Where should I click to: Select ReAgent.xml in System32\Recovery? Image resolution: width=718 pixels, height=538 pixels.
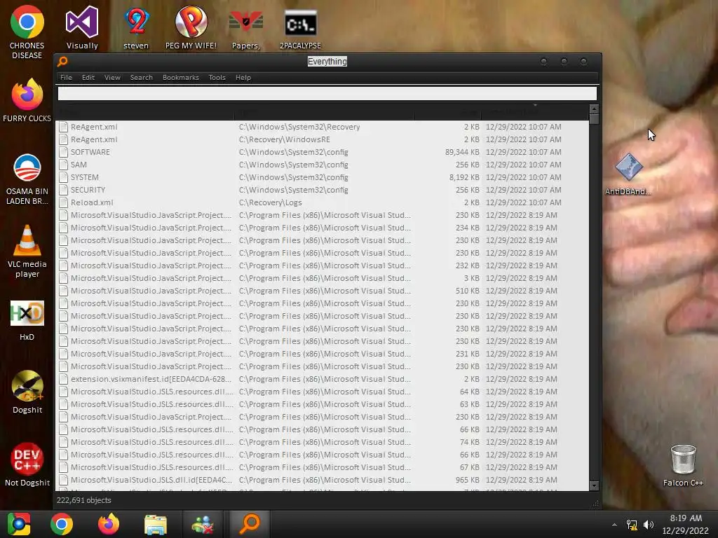coord(322,127)
